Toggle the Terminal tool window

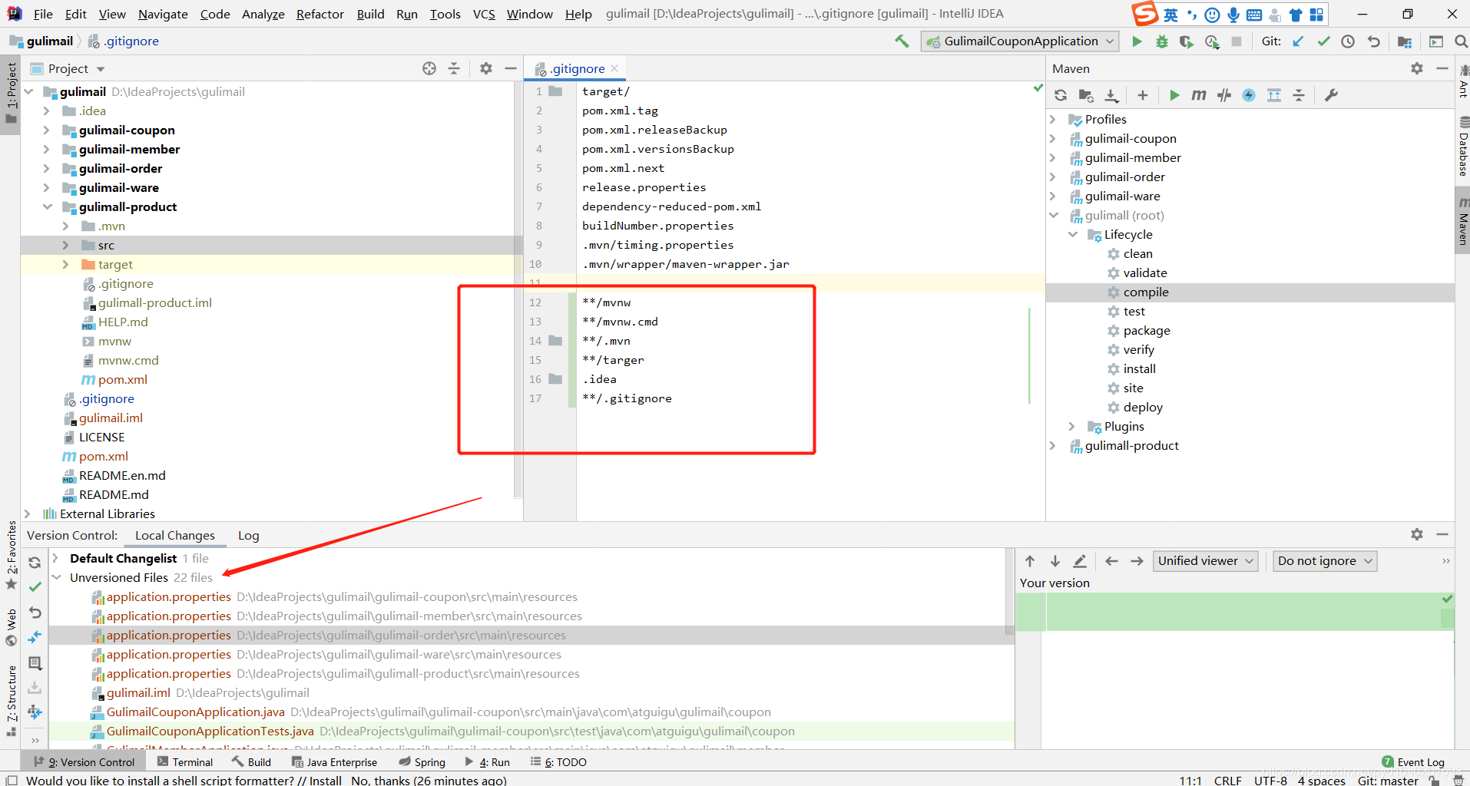point(184,762)
